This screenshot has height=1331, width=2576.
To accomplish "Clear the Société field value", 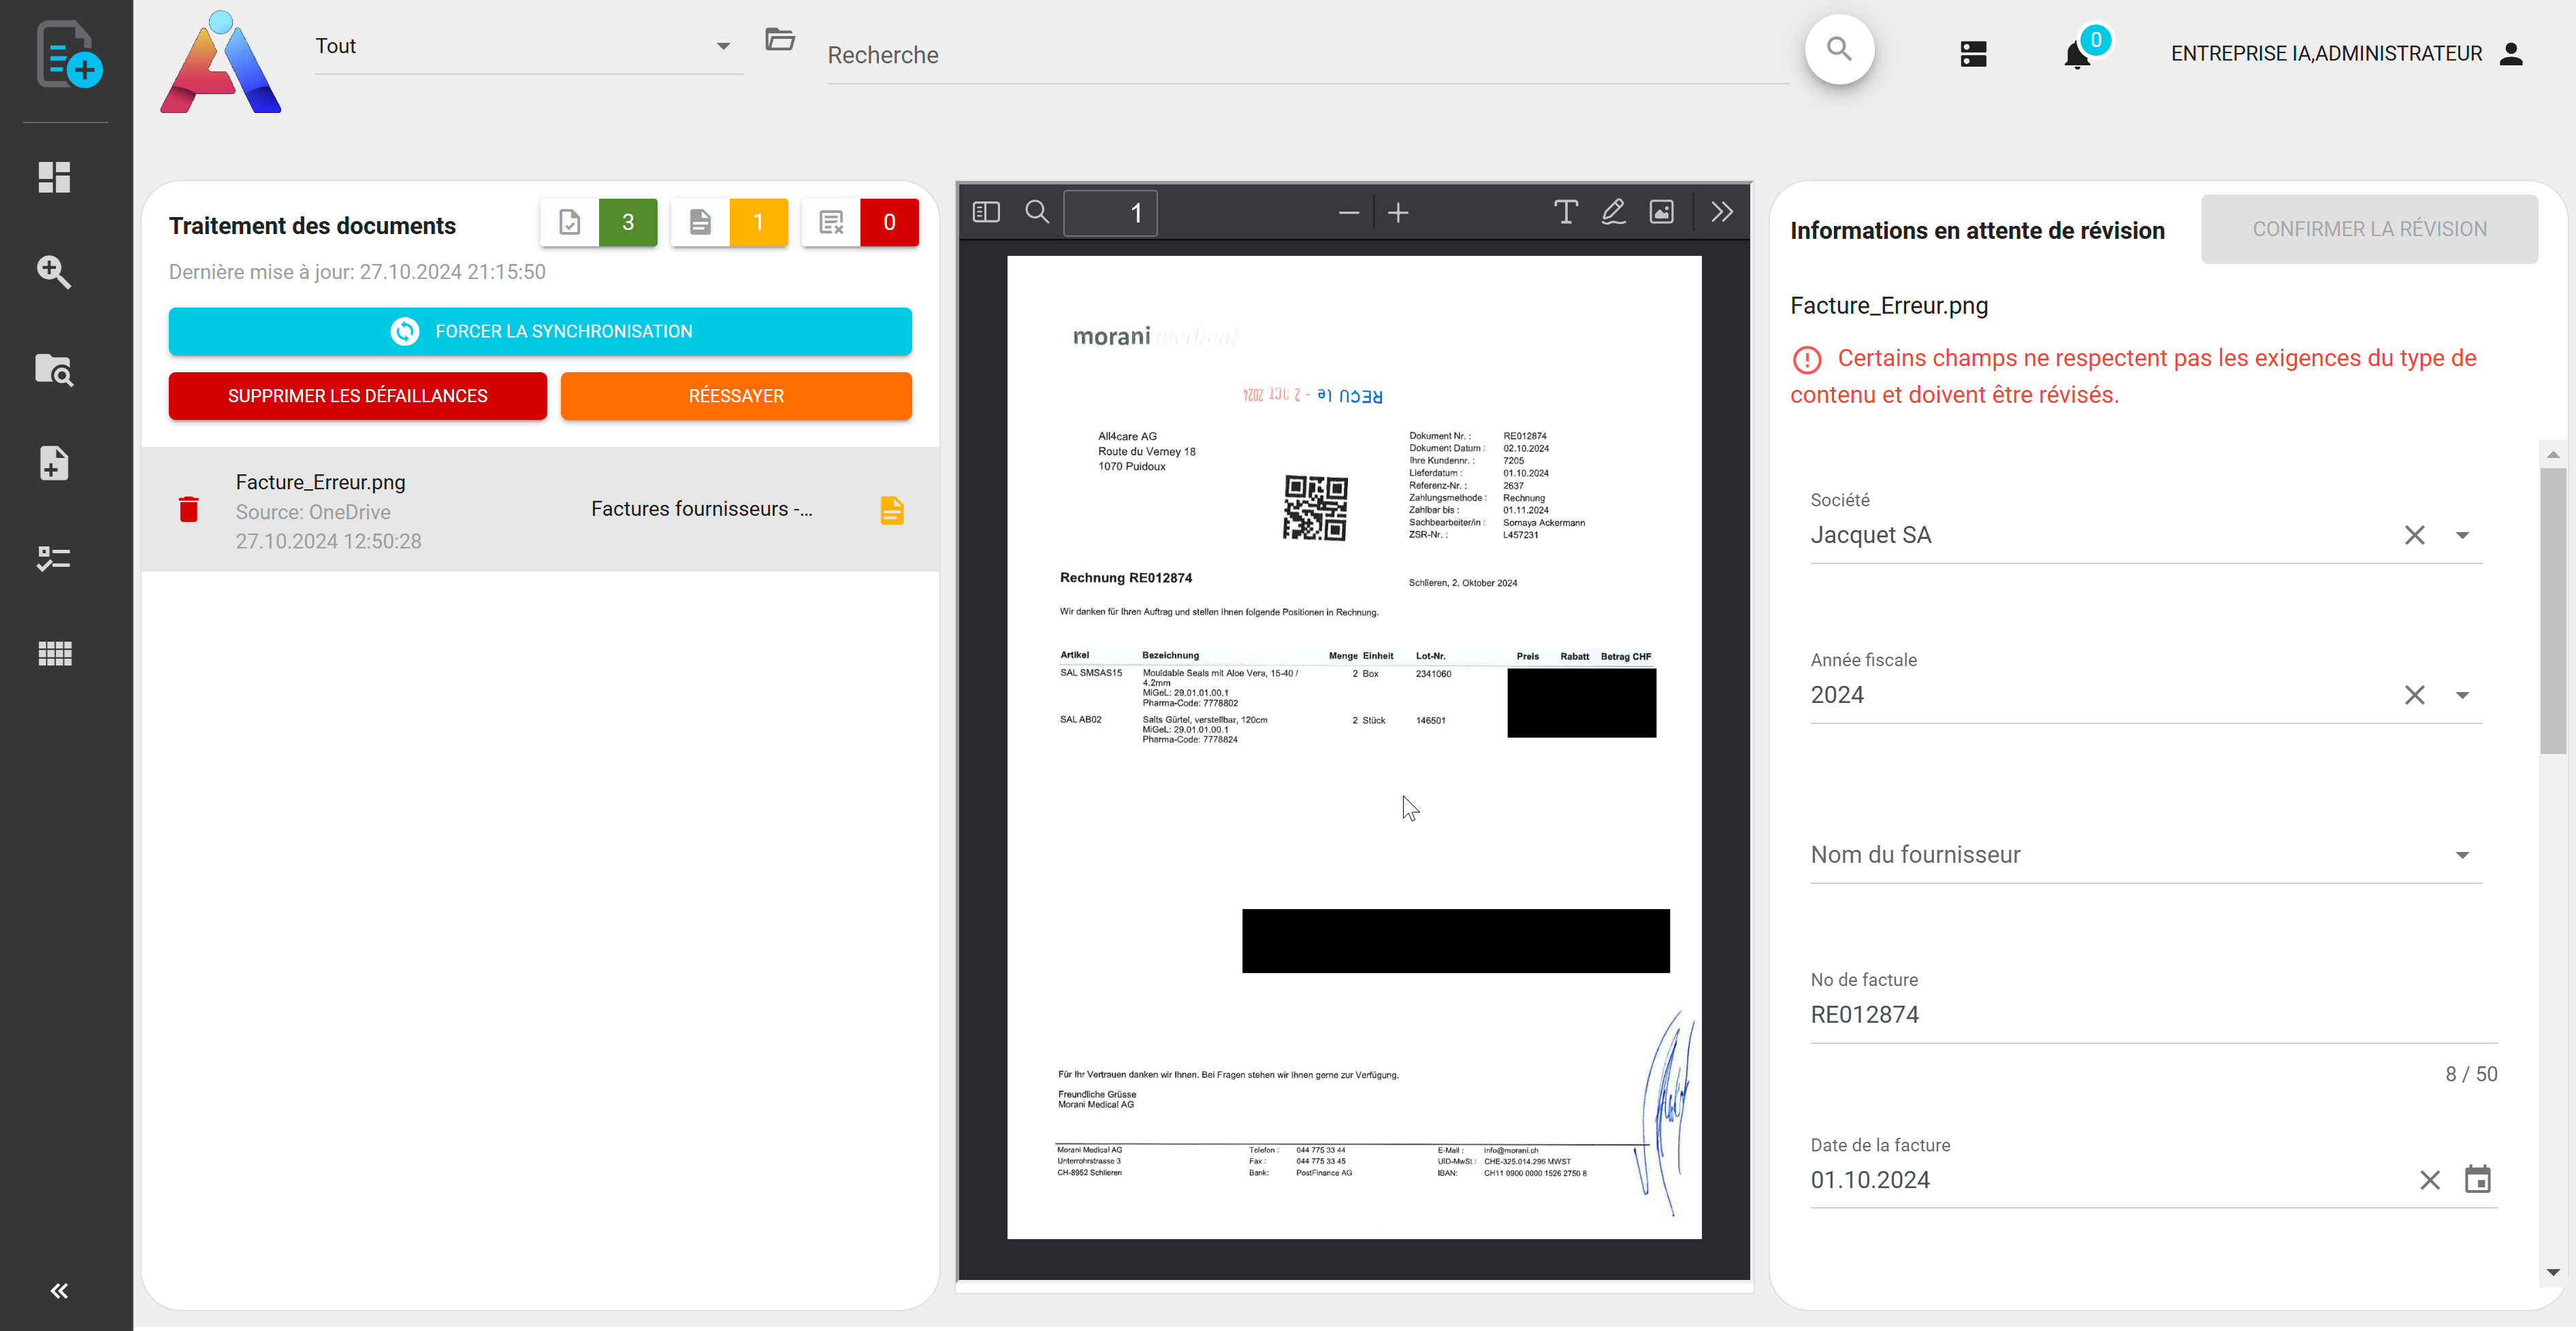I will coord(2414,536).
